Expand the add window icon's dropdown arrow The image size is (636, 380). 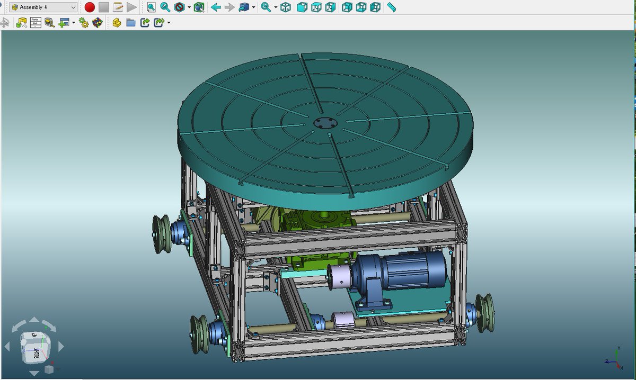click(73, 23)
